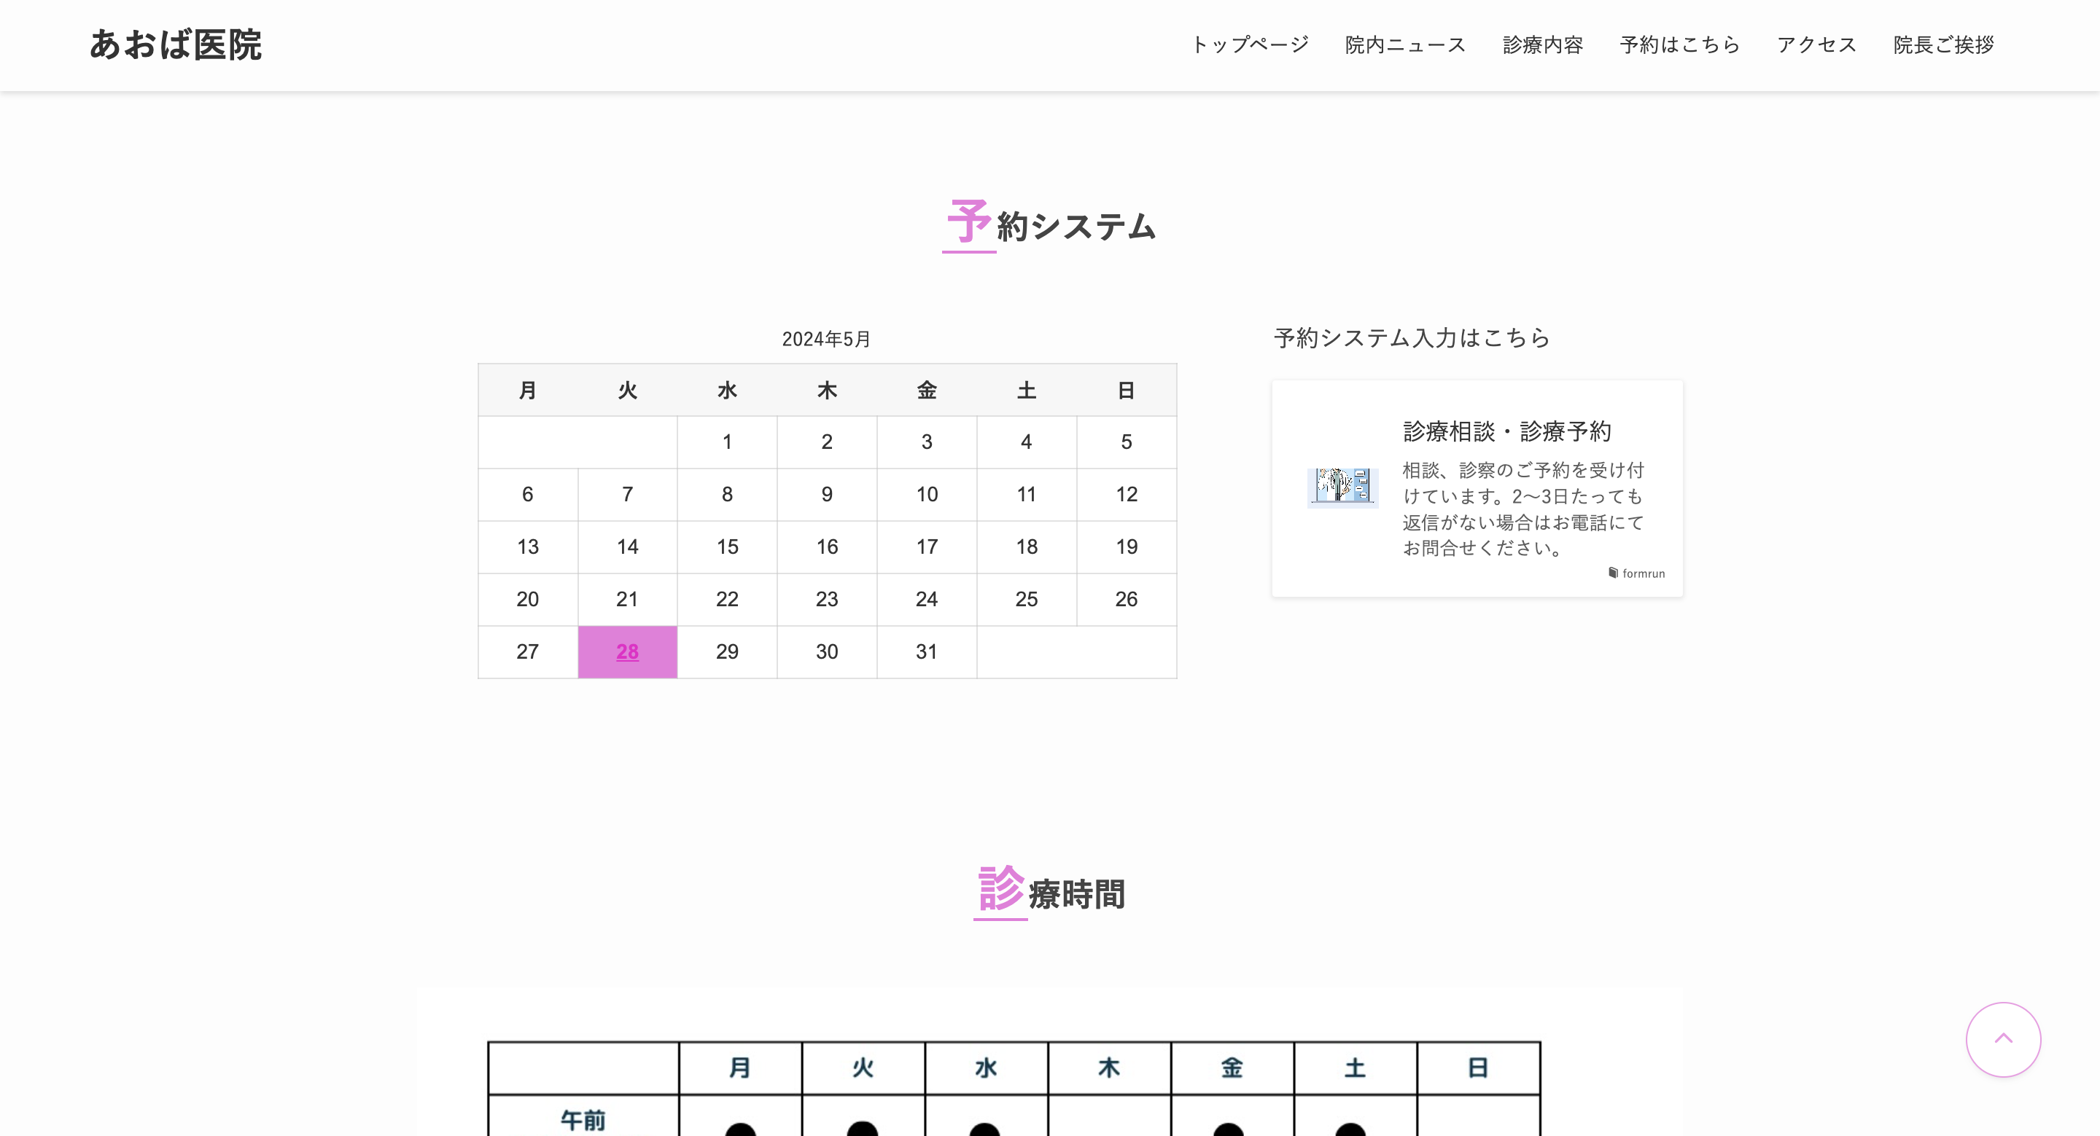Open the 診療内容 page from the navigation
Image resolution: width=2100 pixels, height=1136 pixels.
[1540, 45]
